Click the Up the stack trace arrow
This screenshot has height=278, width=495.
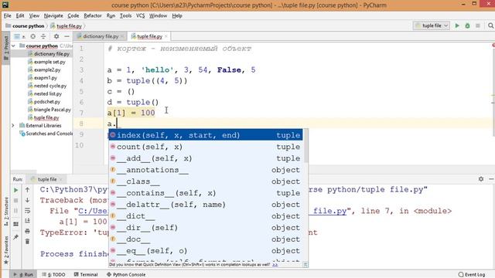(x=28, y=190)
